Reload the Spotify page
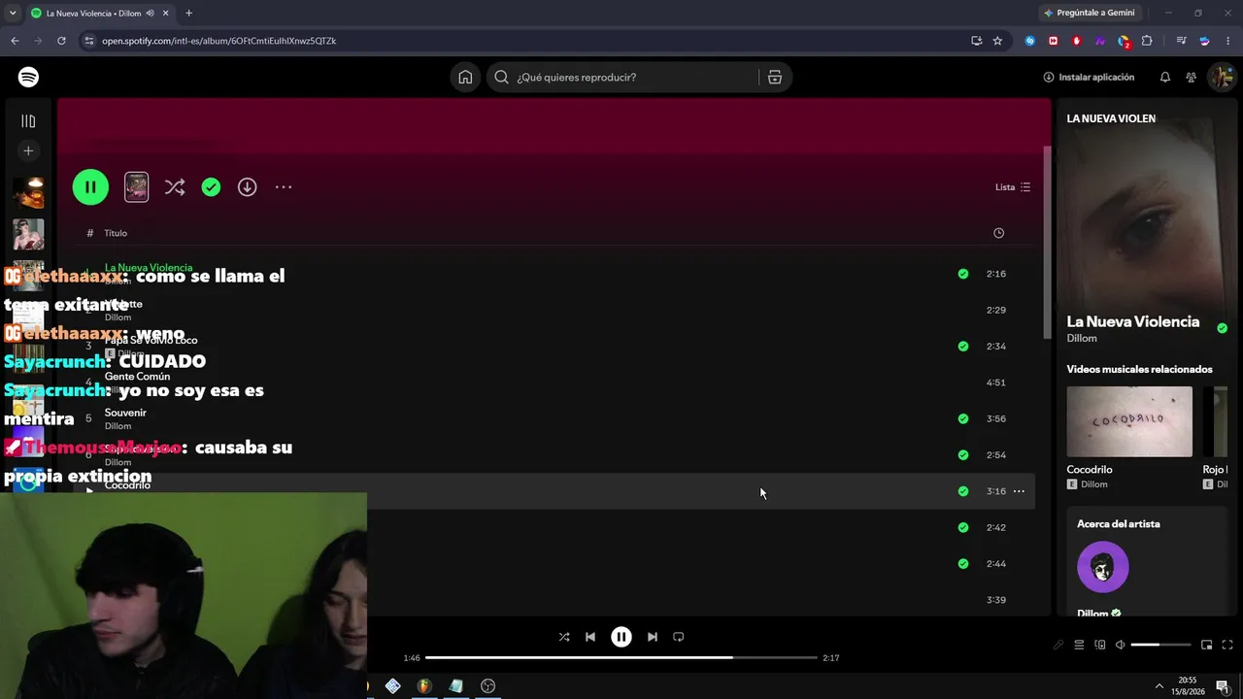The image size is (1243, 699). pos(61,41)
